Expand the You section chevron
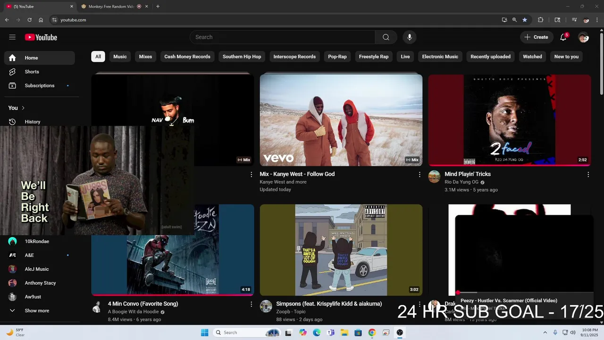The height and width of the screenshot is (340, 604). [x=23, y=108]
